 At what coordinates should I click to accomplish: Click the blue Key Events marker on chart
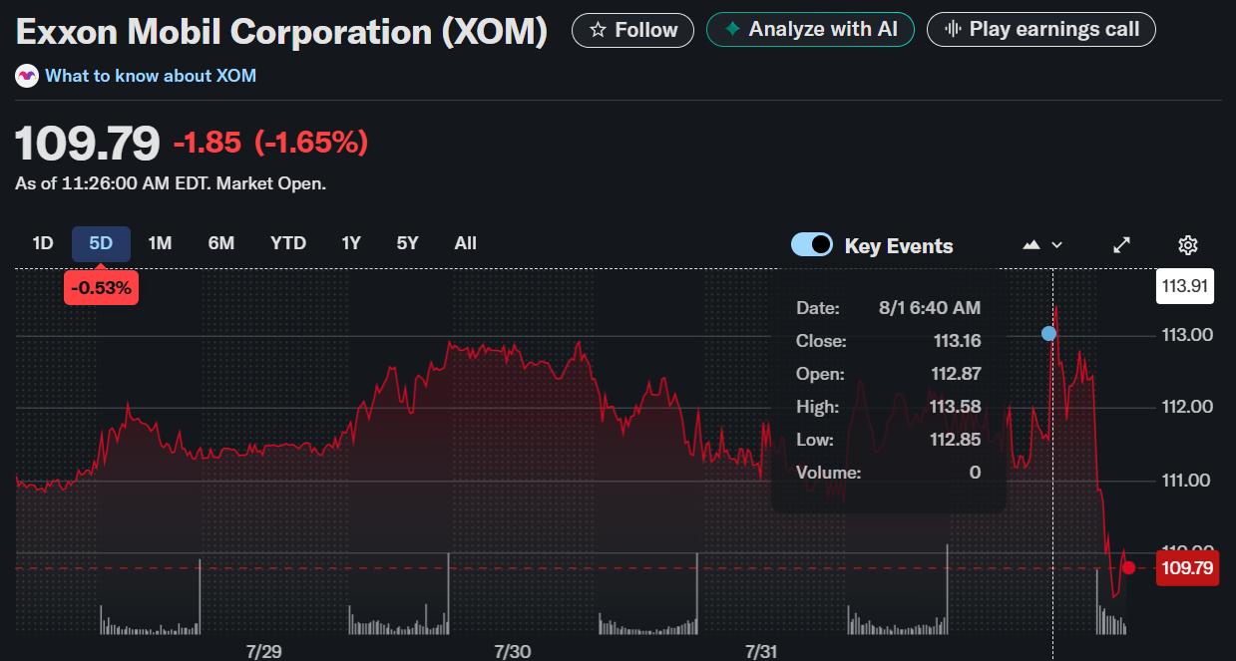[x=1049, y=333]
